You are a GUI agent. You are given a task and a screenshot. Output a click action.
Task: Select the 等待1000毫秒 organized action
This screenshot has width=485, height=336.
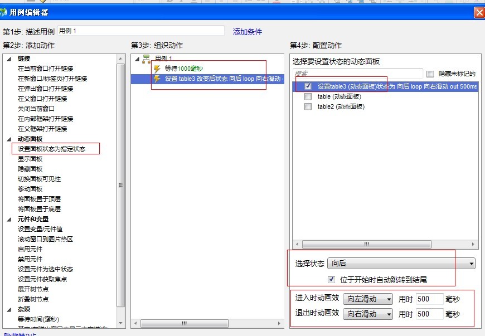(184, 69)
